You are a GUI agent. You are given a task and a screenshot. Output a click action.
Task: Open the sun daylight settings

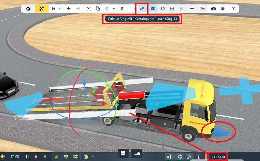2,156
